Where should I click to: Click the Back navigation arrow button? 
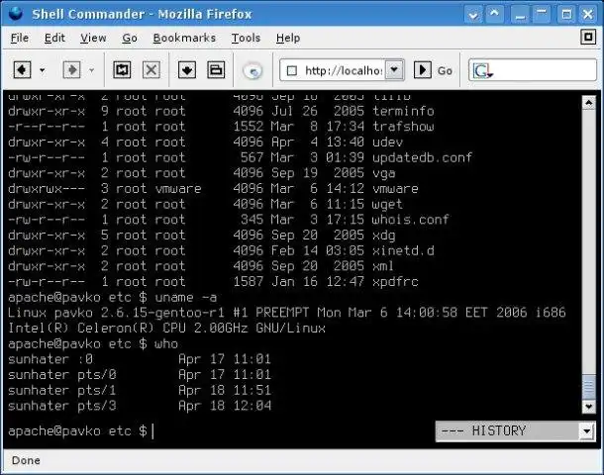coord(23,70)
